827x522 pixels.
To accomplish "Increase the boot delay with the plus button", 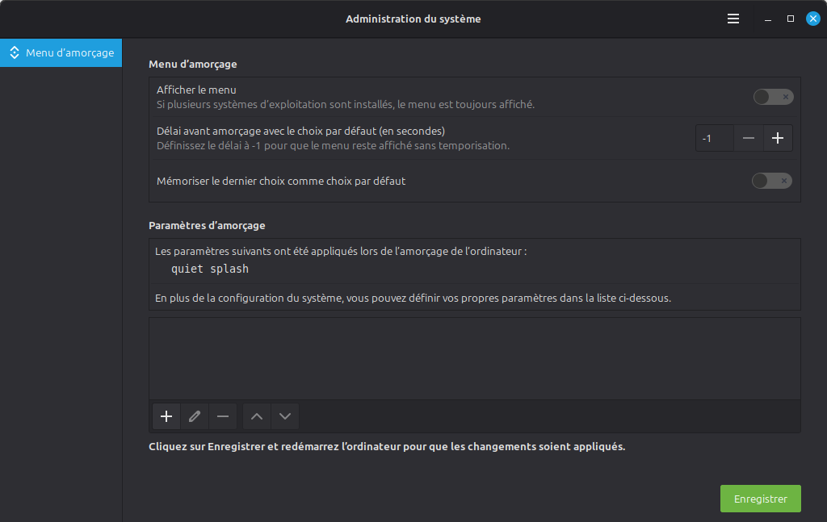I will click(777, 137).
